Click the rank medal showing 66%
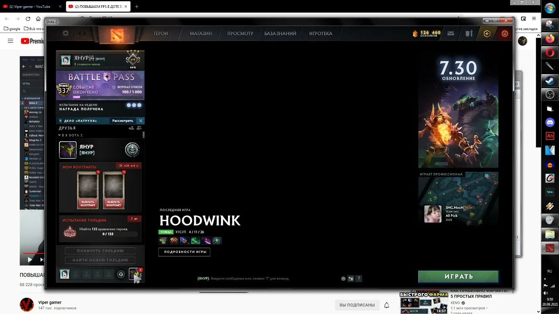Viewport: 559px width, 314px height. coord(133,59)
